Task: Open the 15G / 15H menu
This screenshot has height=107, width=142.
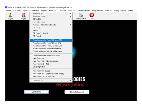Action: pos(62,11)
